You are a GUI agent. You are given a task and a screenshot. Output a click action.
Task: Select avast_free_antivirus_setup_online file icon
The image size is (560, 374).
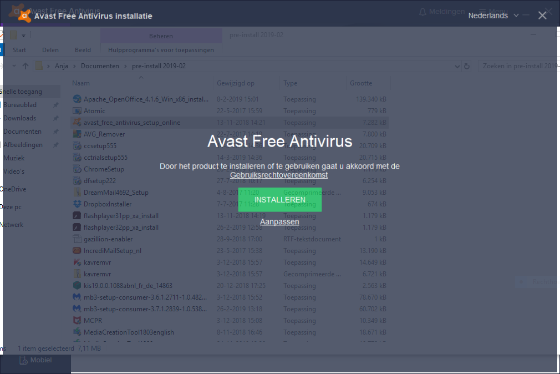77,122
